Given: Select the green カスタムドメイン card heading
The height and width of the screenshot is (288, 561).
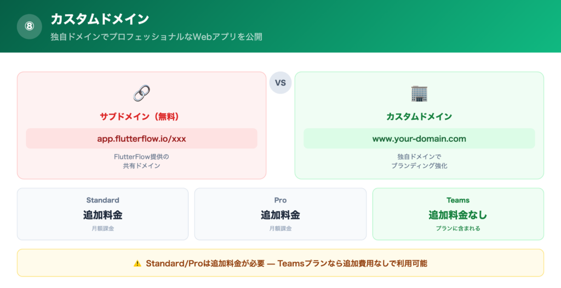Looking at the screenshot, I should click(x=419, y=116).
